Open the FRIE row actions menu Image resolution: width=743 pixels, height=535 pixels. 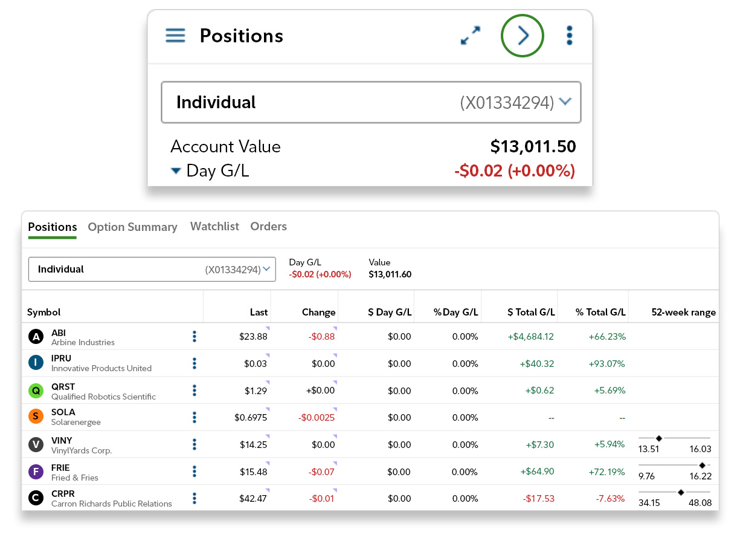[195, 472]
